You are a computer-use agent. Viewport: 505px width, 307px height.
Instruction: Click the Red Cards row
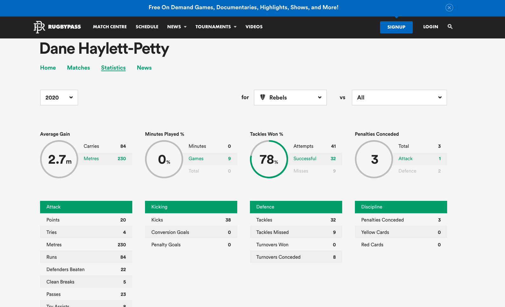coord(401,245)
